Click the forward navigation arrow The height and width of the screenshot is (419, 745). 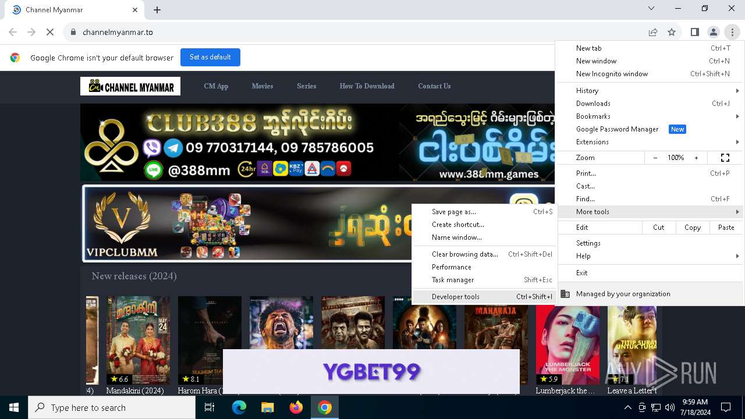[31, 32]
